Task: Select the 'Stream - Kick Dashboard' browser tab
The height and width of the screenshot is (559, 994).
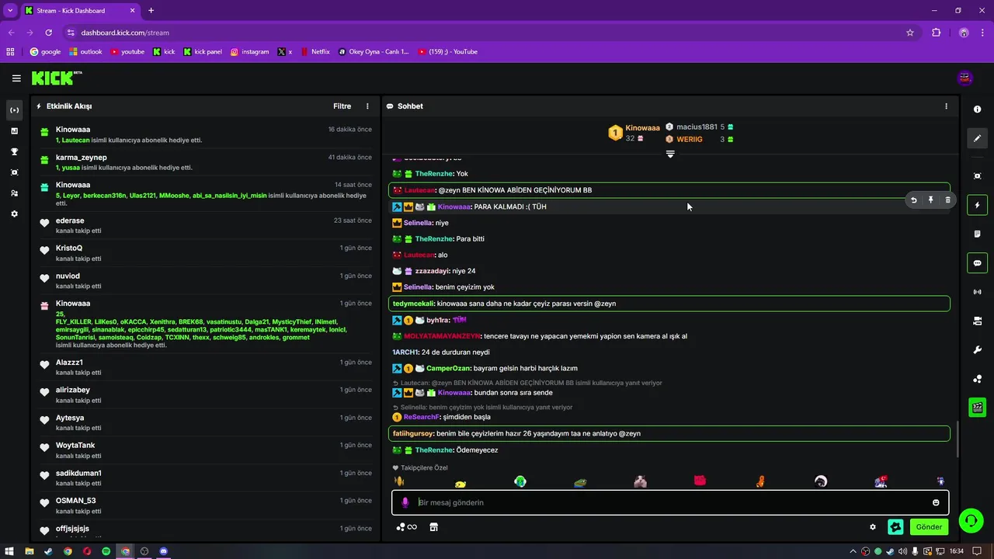Action: pos(80,11)
